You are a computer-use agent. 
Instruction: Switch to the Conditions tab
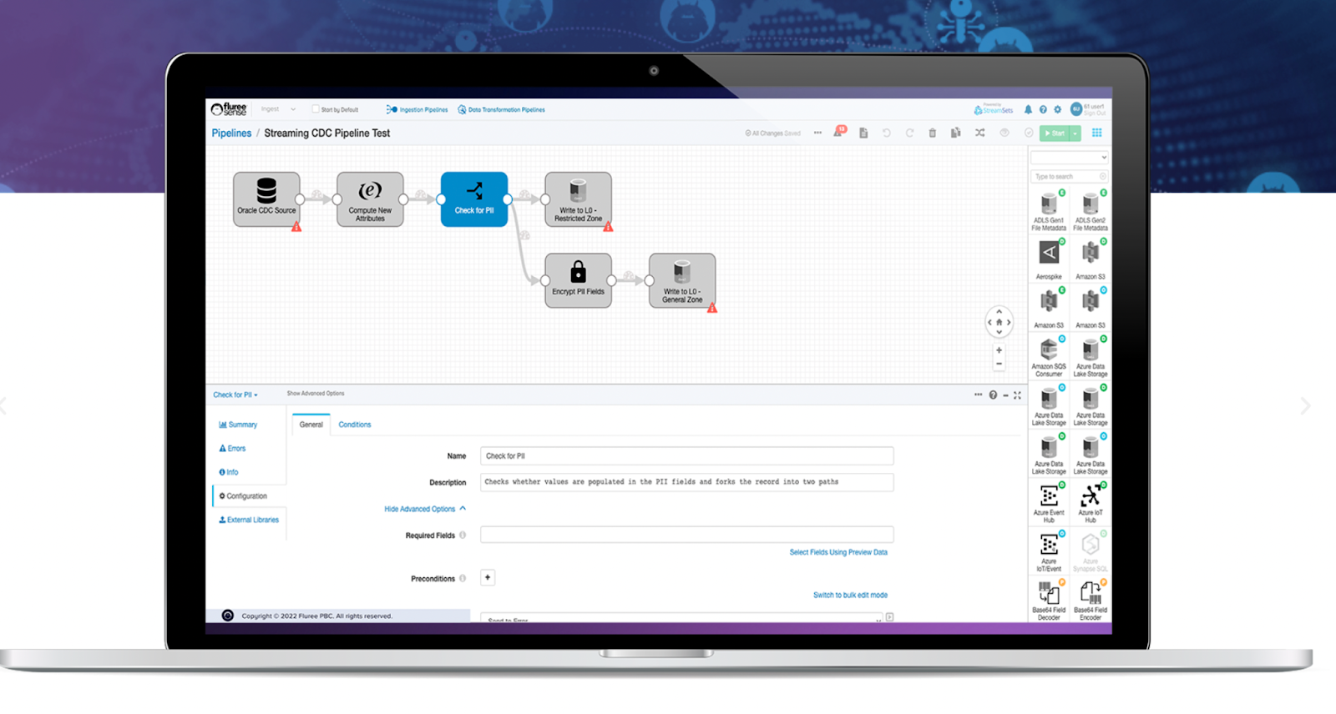[355, 425]
